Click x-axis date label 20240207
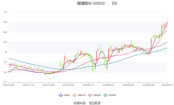This screenshot has height=105, width=174. point(108,85)
